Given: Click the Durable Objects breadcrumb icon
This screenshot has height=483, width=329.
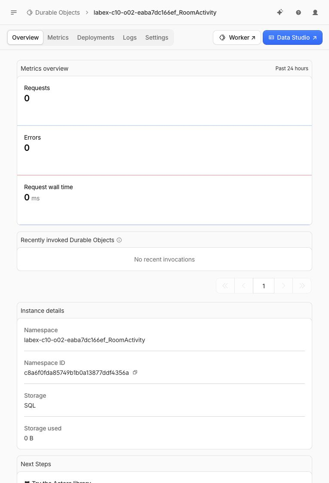Looking at the screenshot, I should point(30,12).
